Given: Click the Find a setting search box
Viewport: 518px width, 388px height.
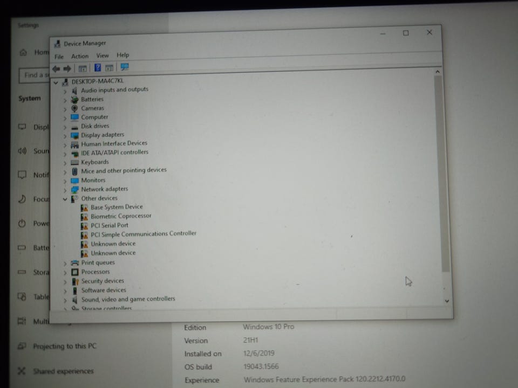Looking at the screenshot, I should click(x=35, y=75).
